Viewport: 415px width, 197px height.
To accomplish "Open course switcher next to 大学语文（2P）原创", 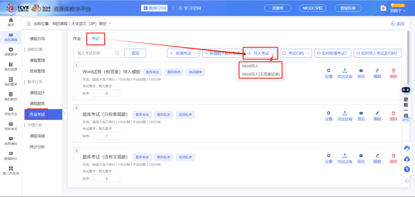I will [x=109, y=24].
